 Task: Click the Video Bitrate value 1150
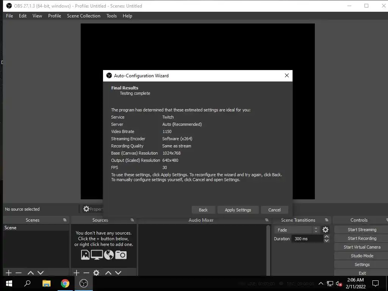coord(167,131)
